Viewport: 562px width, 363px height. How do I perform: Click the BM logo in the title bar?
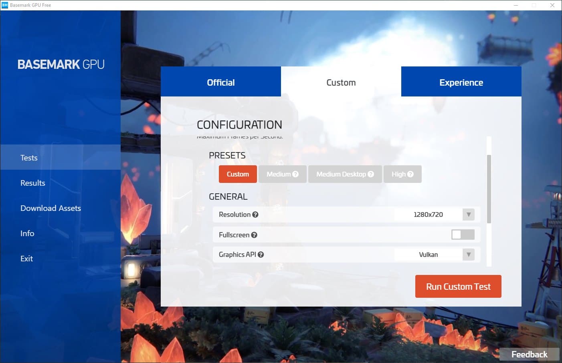[6, 5]
